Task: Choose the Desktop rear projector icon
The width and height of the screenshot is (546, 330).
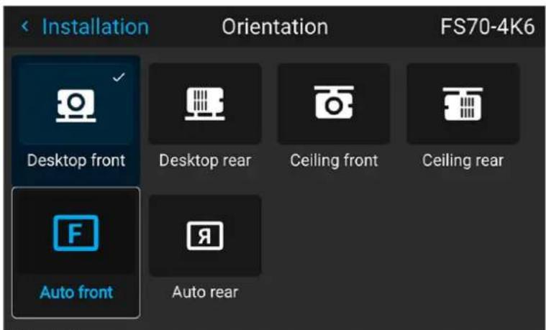Action: click(205, 104)
